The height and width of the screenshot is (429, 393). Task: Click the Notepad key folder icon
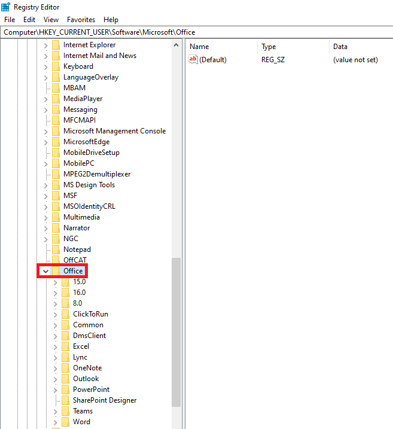click(x=56, y=250)
